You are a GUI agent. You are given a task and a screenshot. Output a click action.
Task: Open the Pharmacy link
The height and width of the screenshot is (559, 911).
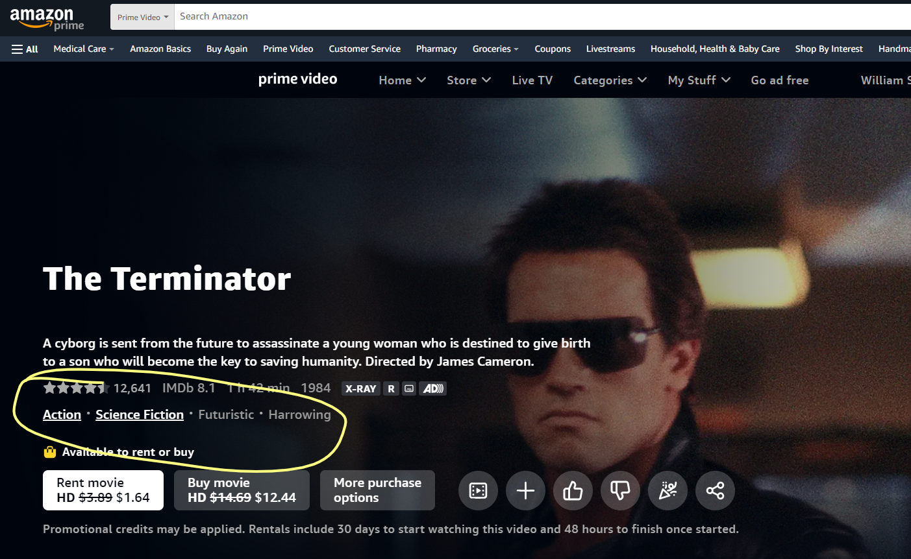[436, 49]
